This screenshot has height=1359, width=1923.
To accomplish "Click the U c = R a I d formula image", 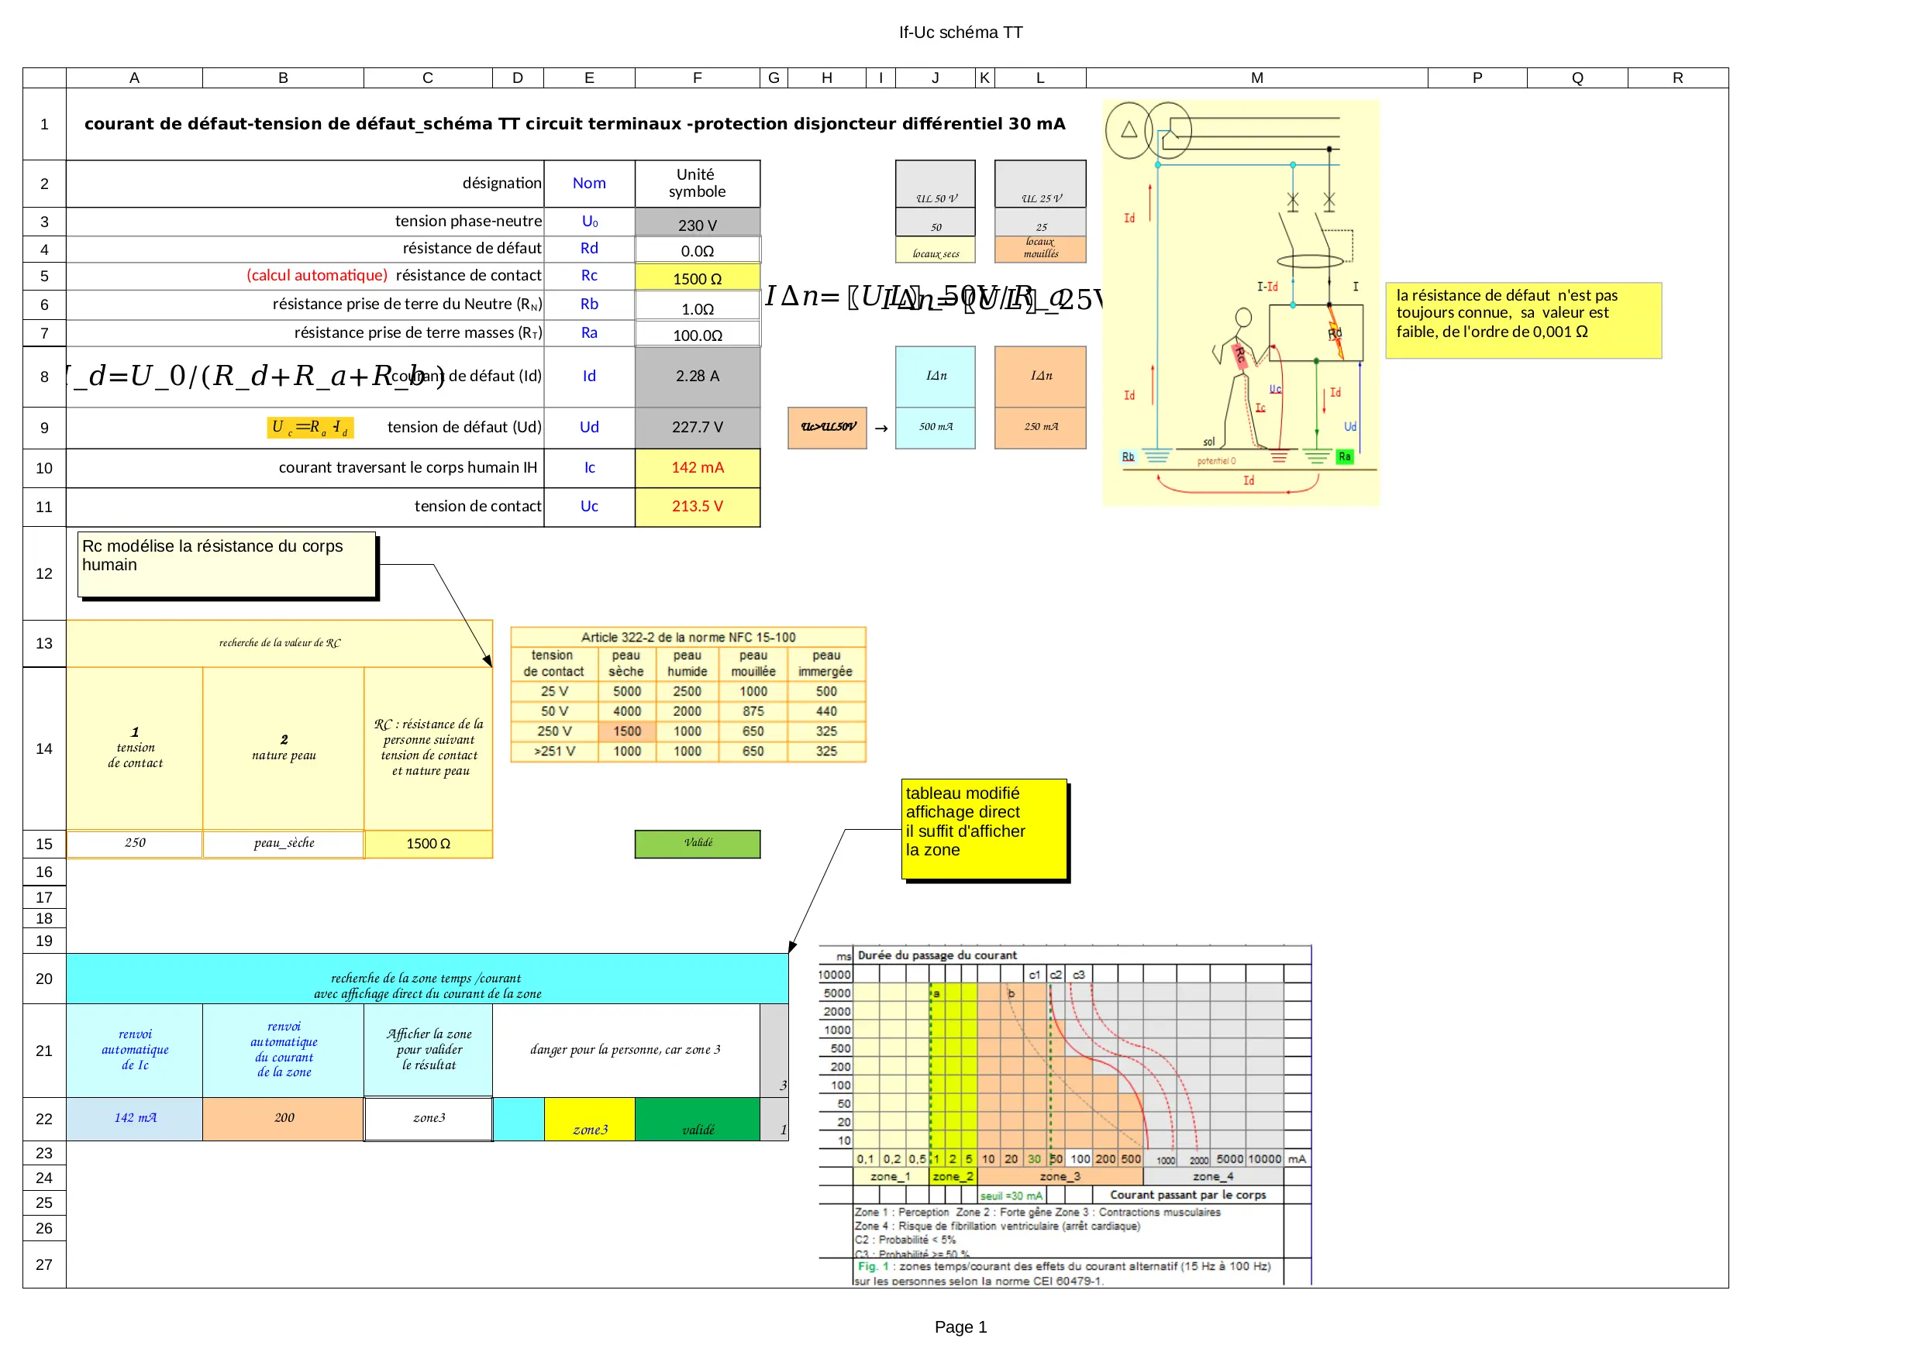I will click(x=310, y=428).
